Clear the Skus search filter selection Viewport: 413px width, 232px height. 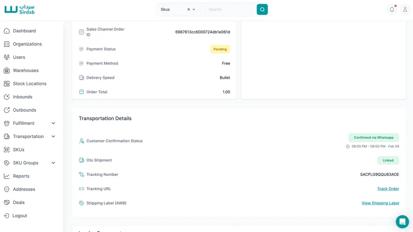click(188, 9)
